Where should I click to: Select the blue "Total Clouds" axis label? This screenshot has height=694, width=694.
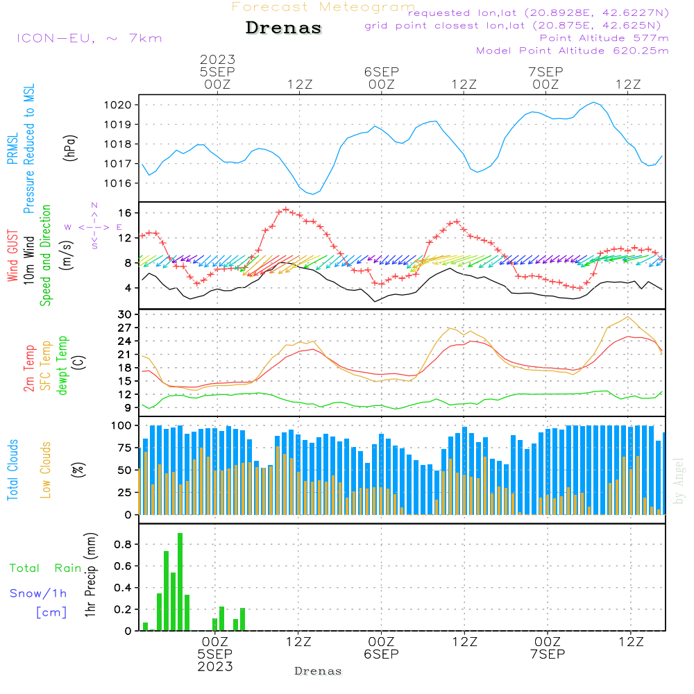[x=12, y=470]
